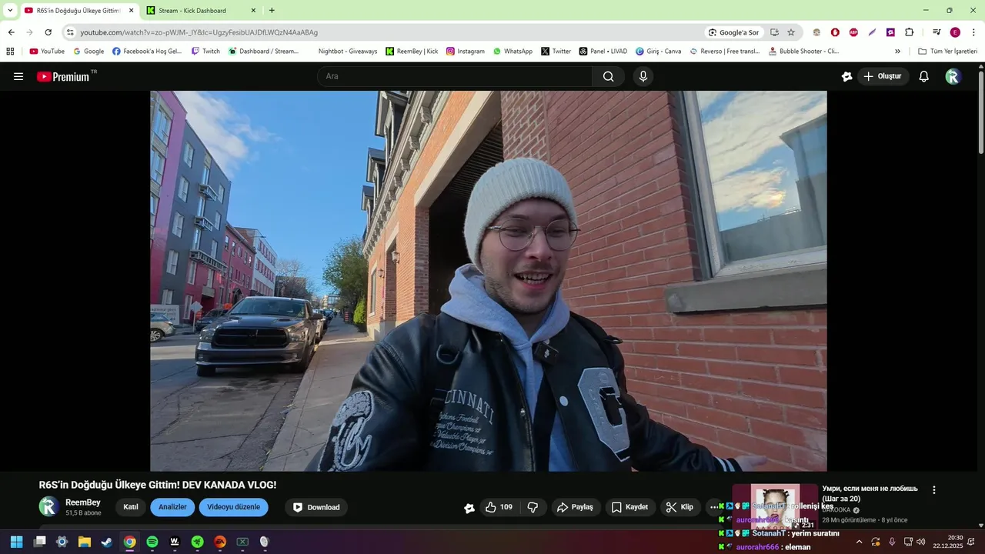The image size is (985, 554).
Task: Open the ReemBey | Kick bookmark
Action: (412, 52)
